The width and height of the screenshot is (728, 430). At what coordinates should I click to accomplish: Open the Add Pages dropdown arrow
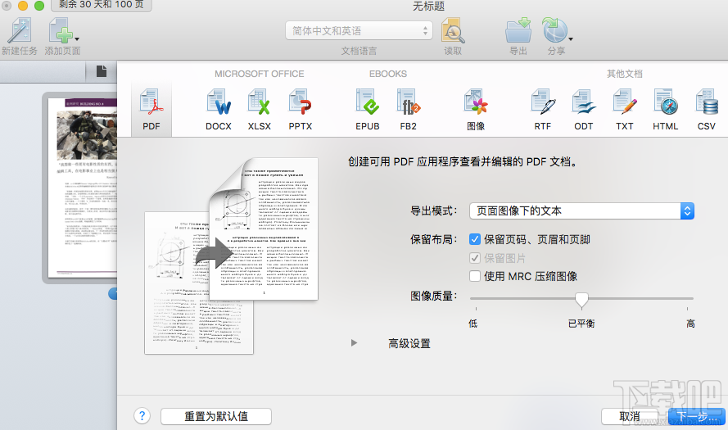pyautogui.click(x=77, y=39)
